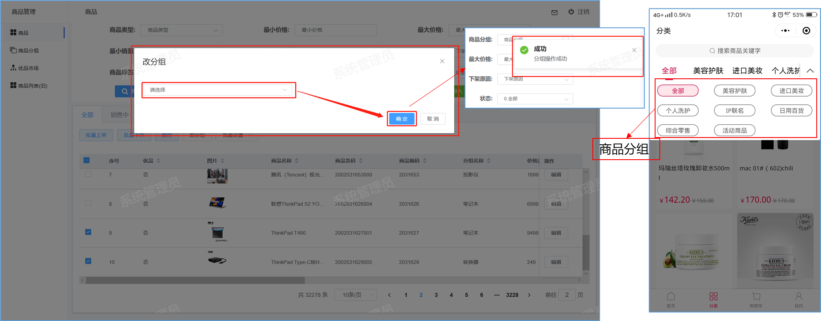The width and height of the screenshot is (821, 321).
Task: Click the 取消 cancel button
Action: (432, 119)
